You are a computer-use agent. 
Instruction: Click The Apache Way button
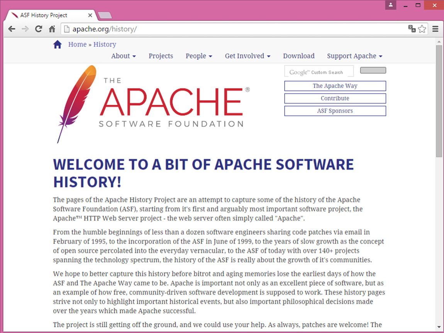pos(335,86)
